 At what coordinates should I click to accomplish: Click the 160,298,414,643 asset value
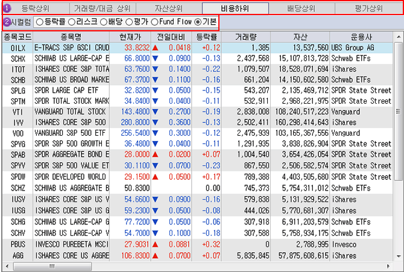click(x=301, y=122)
